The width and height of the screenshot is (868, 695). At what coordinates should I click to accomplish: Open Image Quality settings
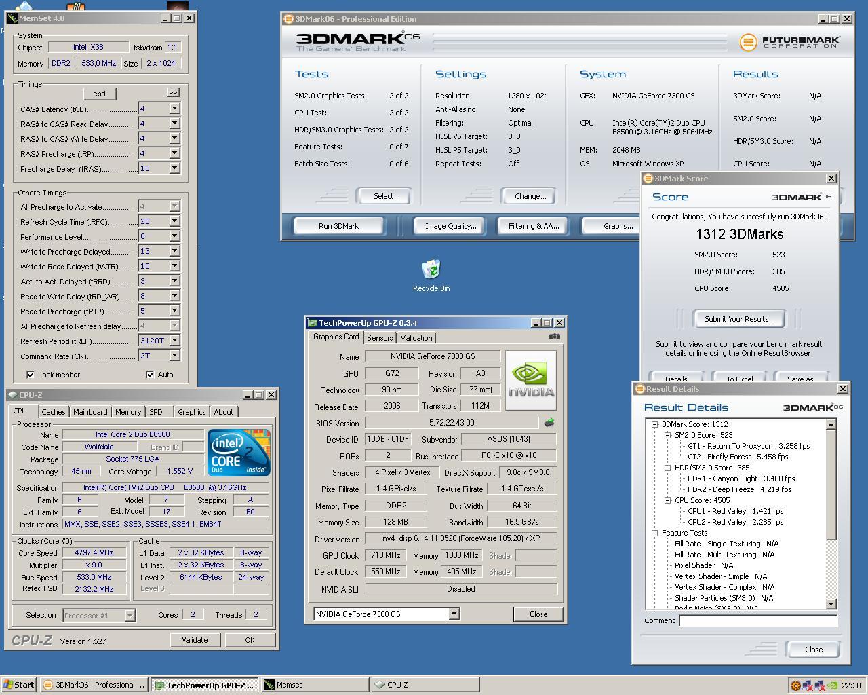(450, 226)
